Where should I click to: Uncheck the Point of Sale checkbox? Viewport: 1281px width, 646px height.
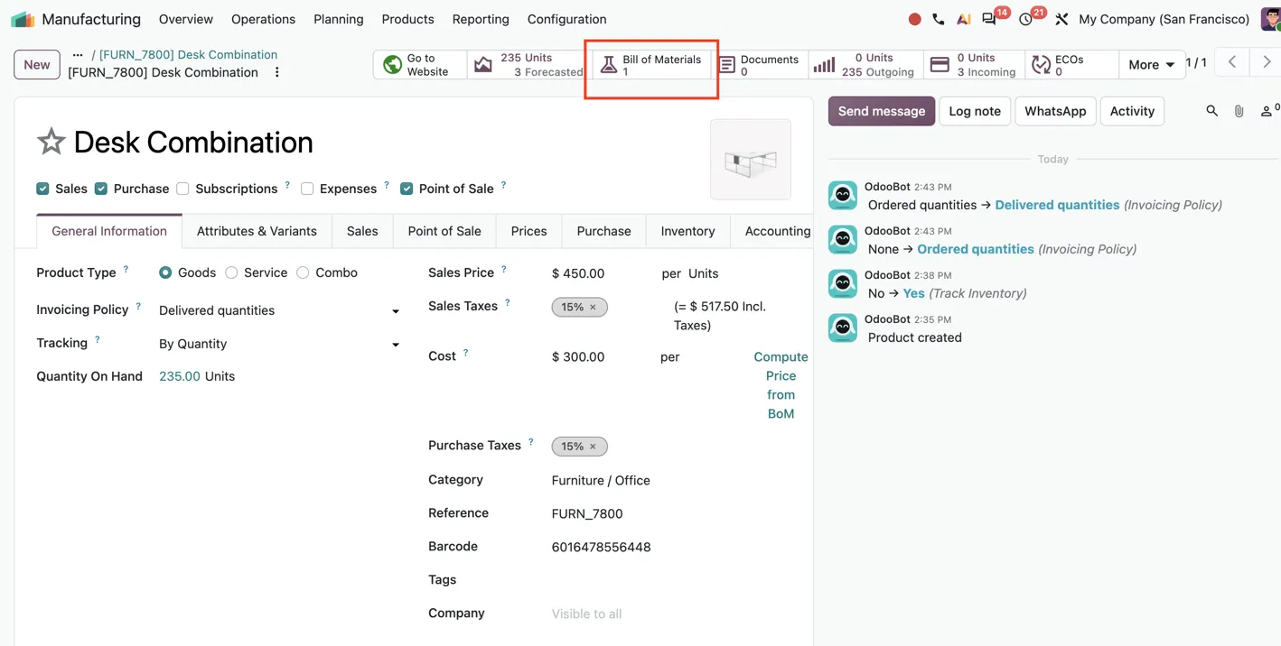point(407,189)
